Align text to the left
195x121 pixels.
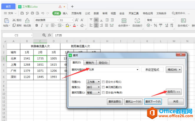coord(91,25)
